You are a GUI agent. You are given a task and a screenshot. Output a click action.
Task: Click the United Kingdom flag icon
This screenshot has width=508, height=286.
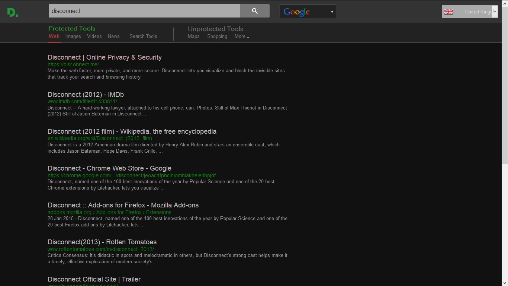[449, 12]
